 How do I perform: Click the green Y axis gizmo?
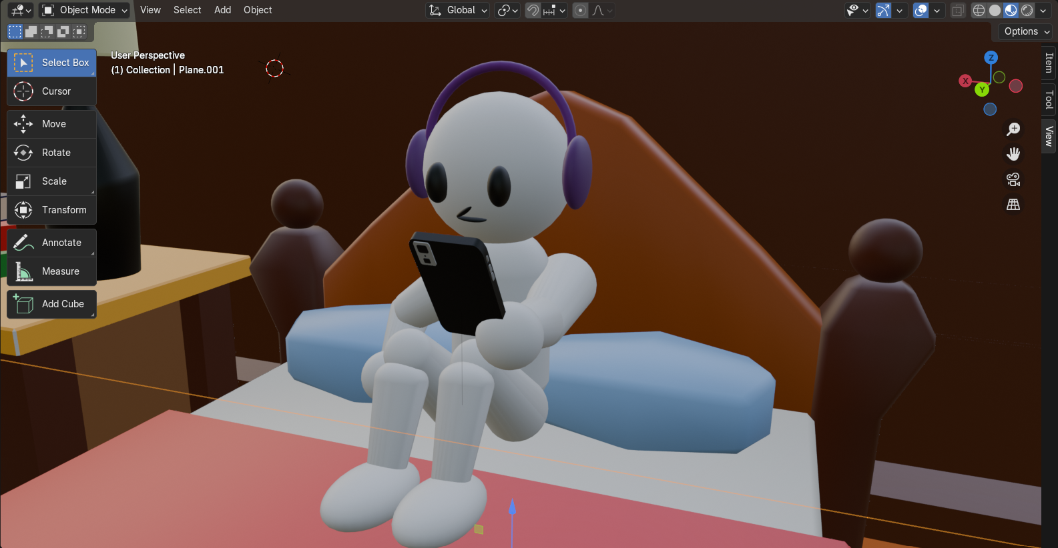tap(982, 89)
